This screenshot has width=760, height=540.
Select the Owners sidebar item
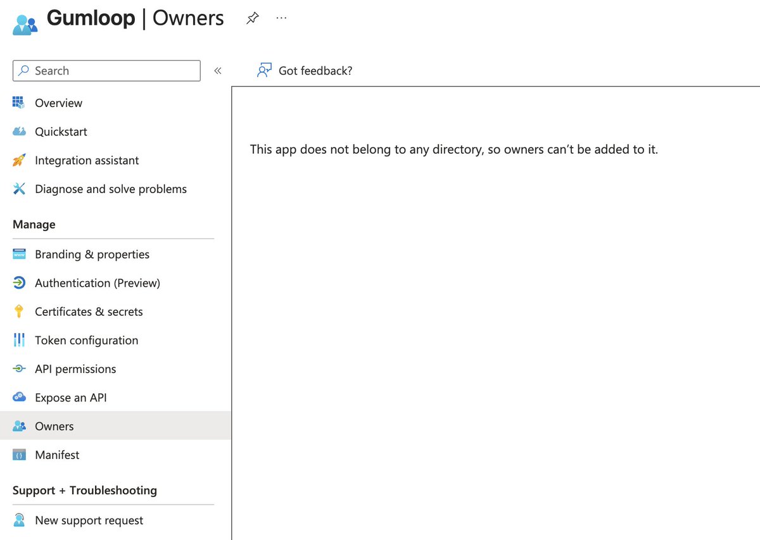click(115, 425)
